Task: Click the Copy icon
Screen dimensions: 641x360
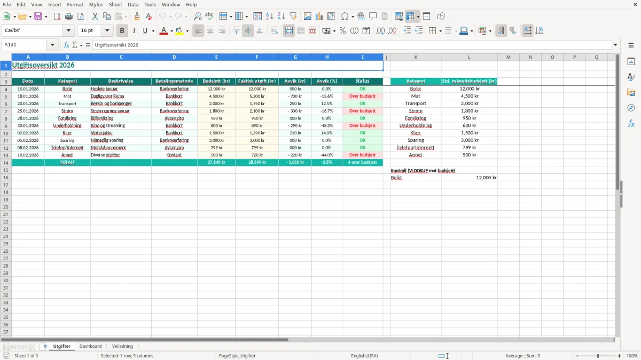Action: (107, 17)
